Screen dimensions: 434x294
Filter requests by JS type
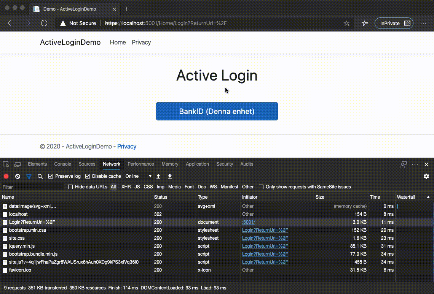[x=137, y=187]
